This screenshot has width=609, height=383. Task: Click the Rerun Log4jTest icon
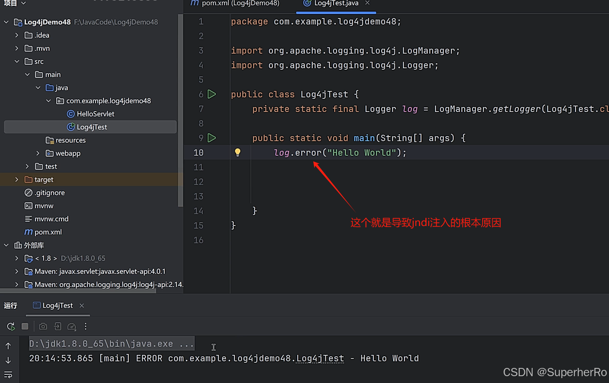[11, 327]
